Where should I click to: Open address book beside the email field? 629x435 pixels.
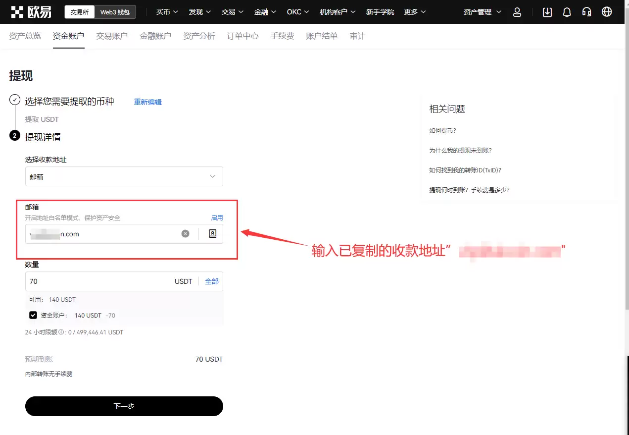pos(212,233)
